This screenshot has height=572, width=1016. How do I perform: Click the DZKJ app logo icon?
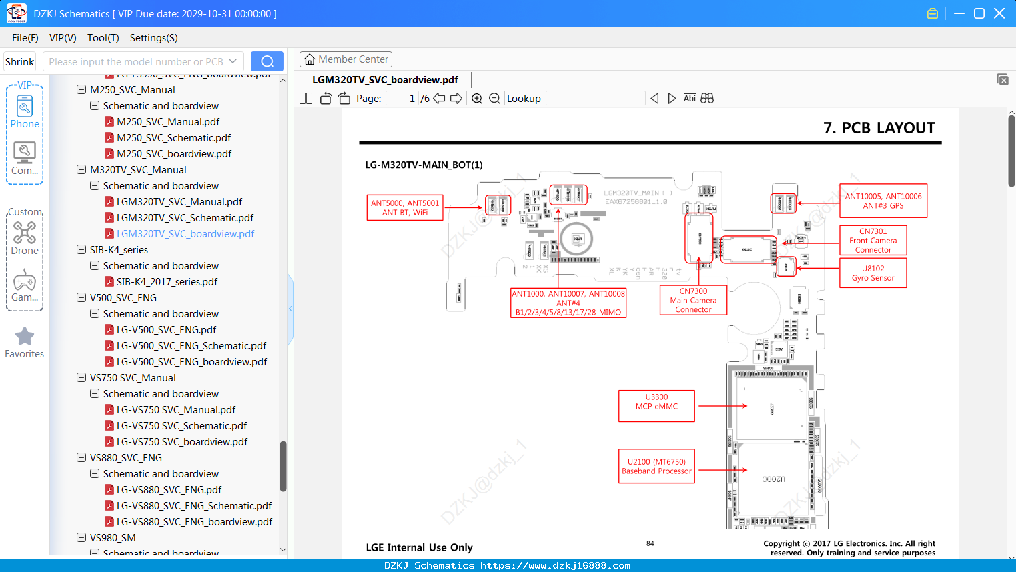16,13
